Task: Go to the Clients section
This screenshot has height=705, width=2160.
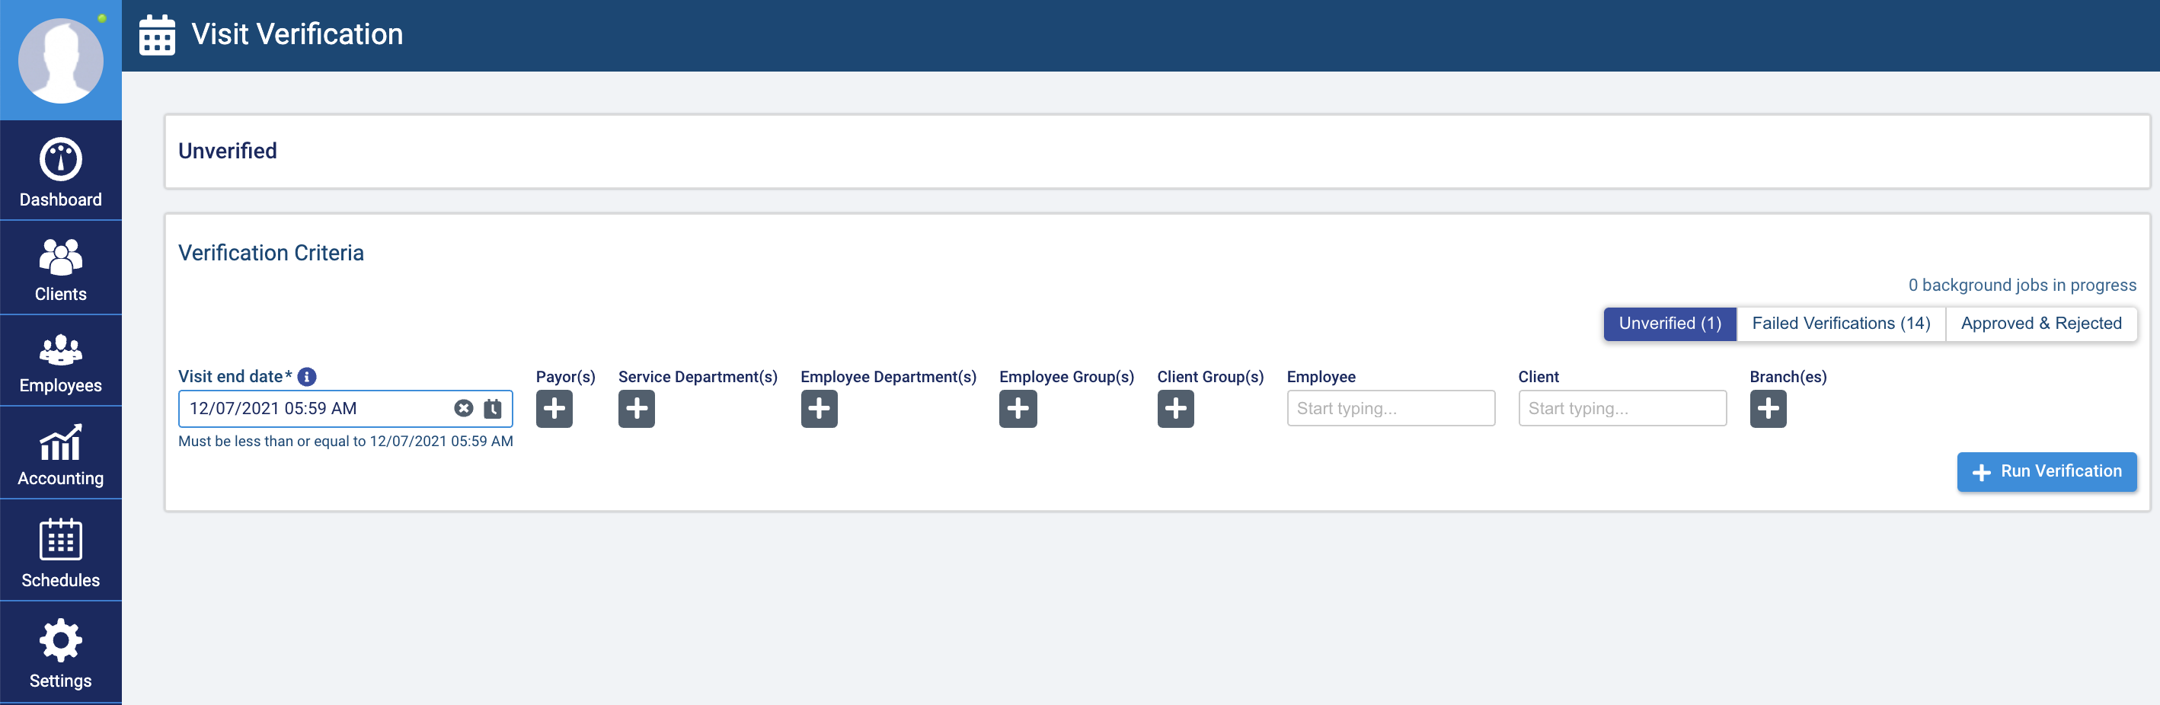Action: click(60, 269)
